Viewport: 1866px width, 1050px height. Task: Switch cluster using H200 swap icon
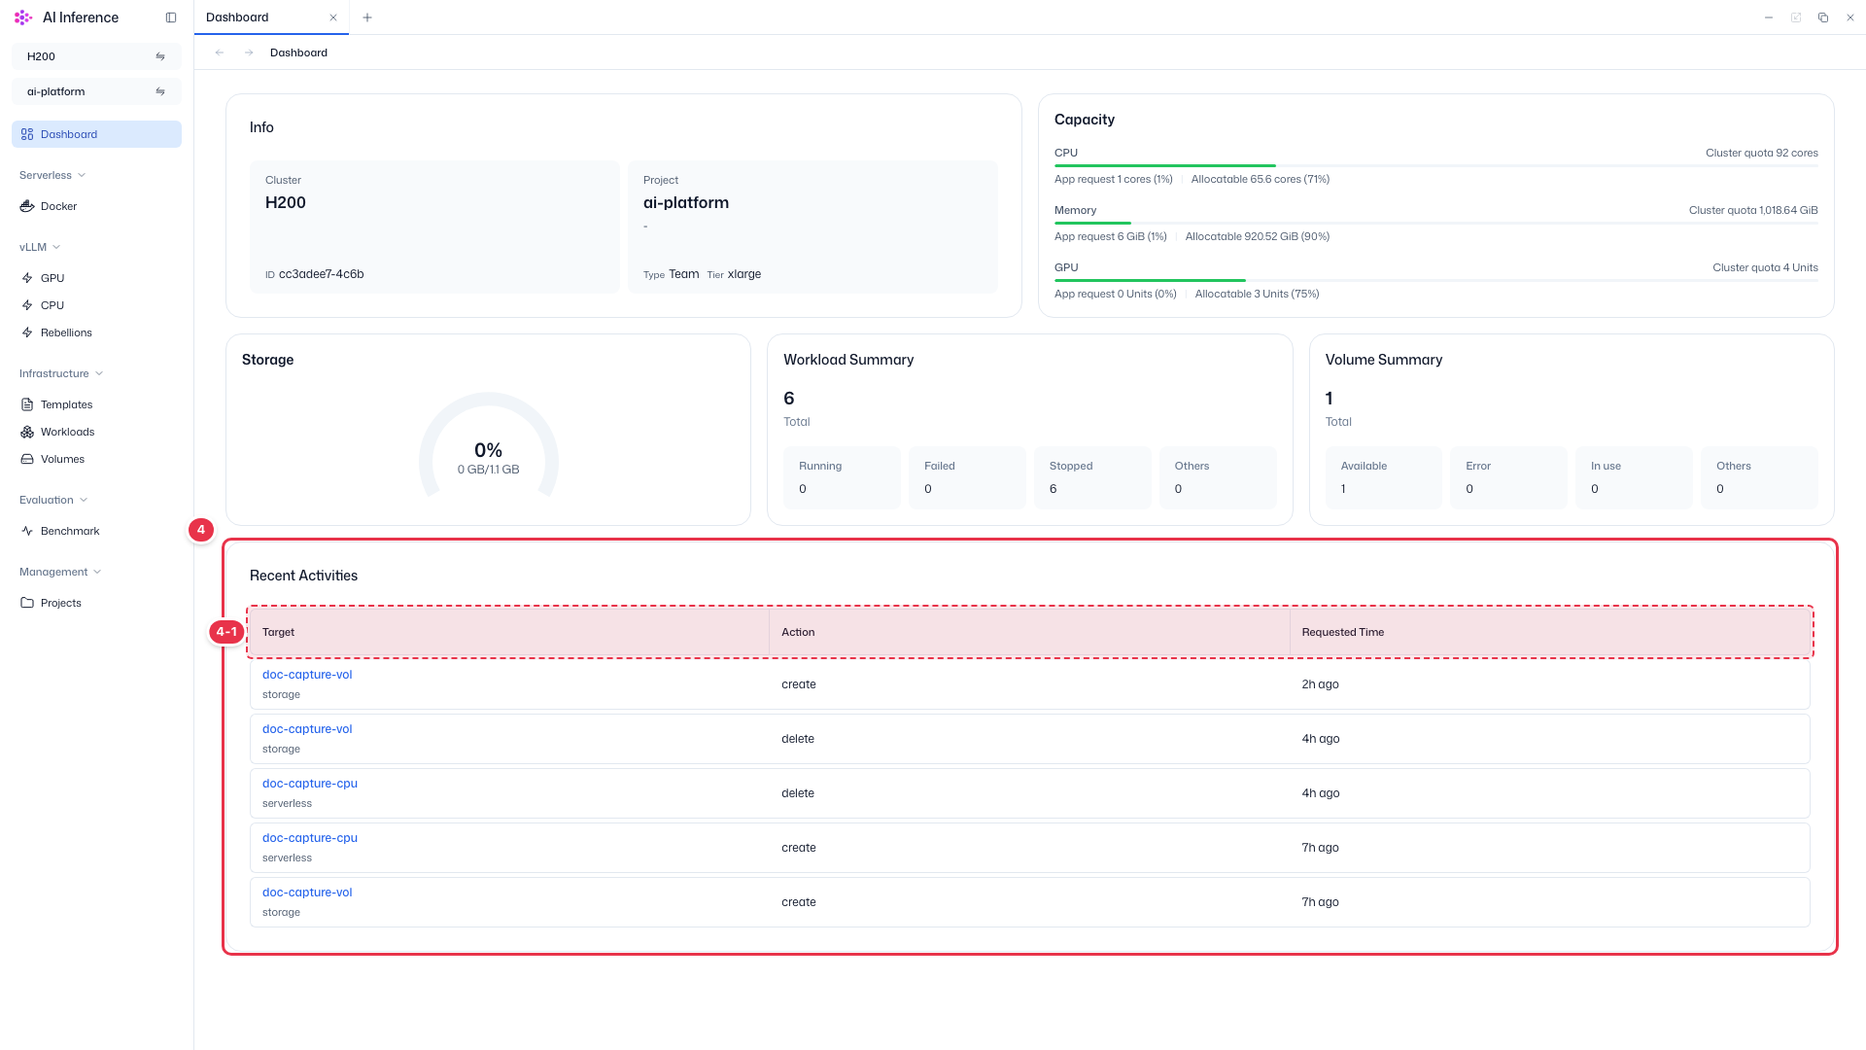(160, 56)
